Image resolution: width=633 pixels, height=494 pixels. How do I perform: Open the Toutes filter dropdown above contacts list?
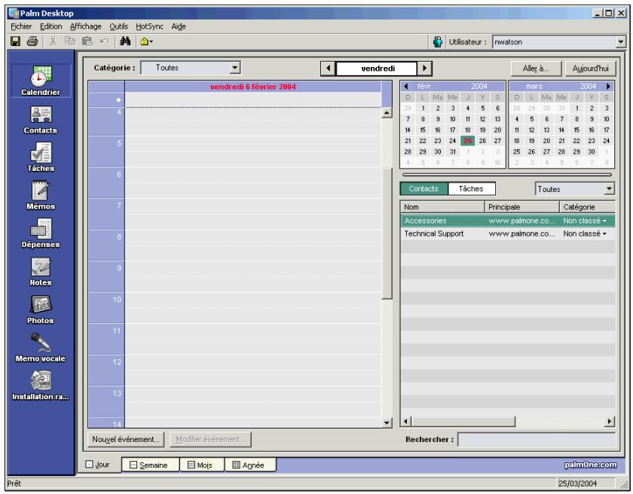[609, 189]
